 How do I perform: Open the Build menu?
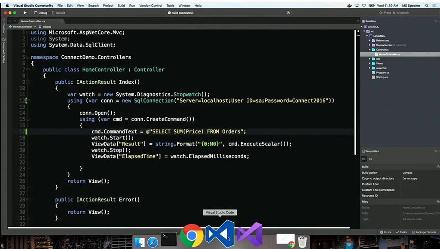[121, 6]
